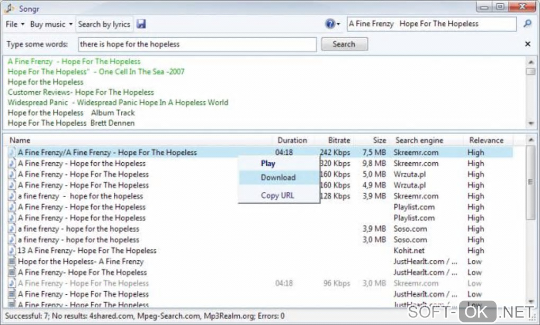Close the lyrics search panel with X
The height and width of the screenshot is (325, 540).
tap(527, 44)
